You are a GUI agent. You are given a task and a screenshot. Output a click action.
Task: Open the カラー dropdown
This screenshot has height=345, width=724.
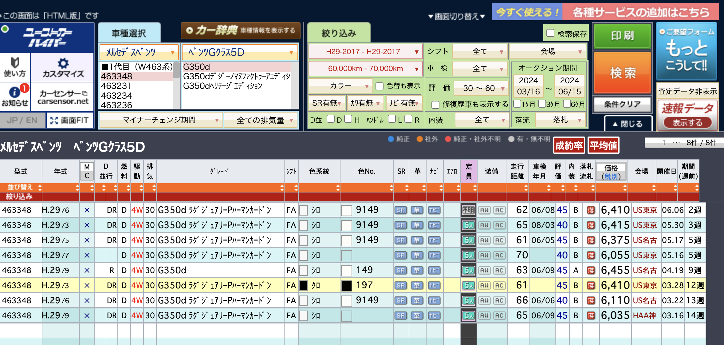pos(340,86)
